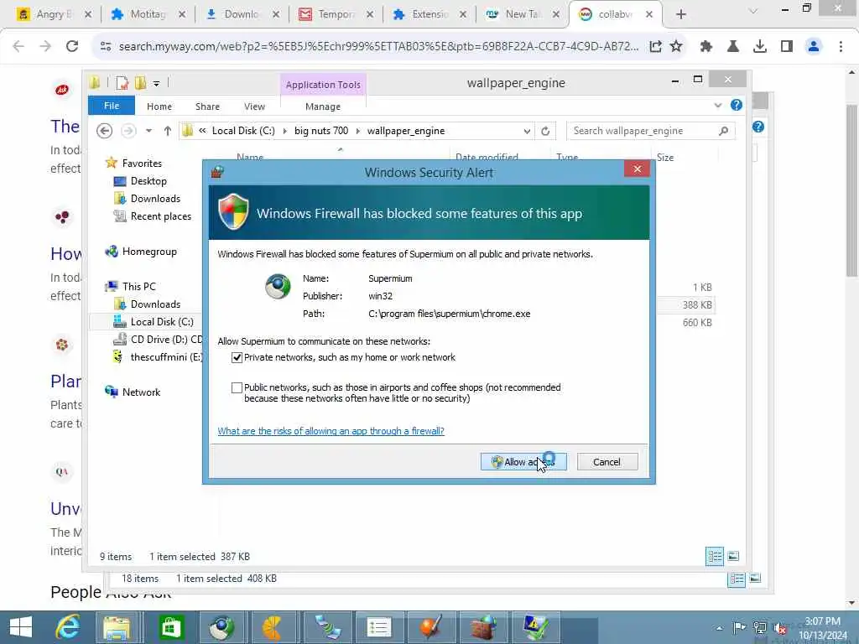Close the Windows Security Alert with X
The width and height of the screenshot is (859, 644).
point(637,169)
